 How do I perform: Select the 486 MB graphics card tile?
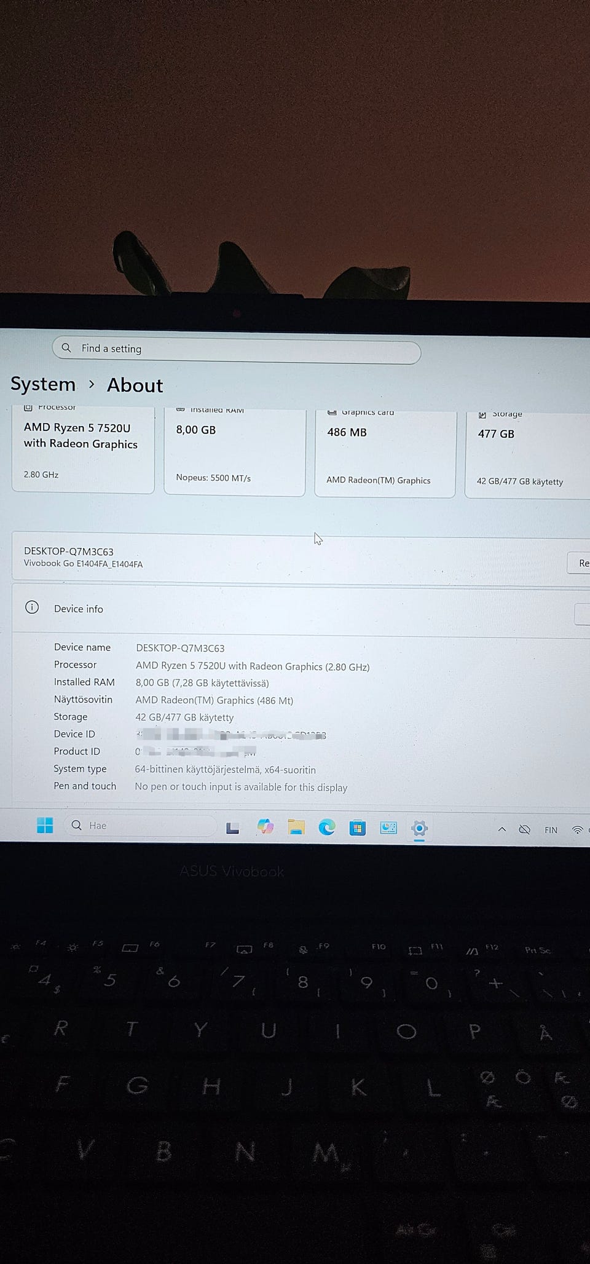pos(385,453)
